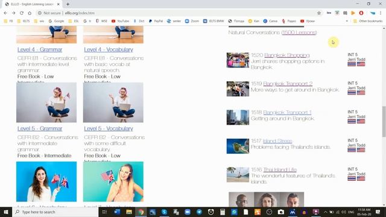Click the Island Stress turtle thumbnail
Image resolution: width=386 pixels, height=217 pixels.
[238, 146]
